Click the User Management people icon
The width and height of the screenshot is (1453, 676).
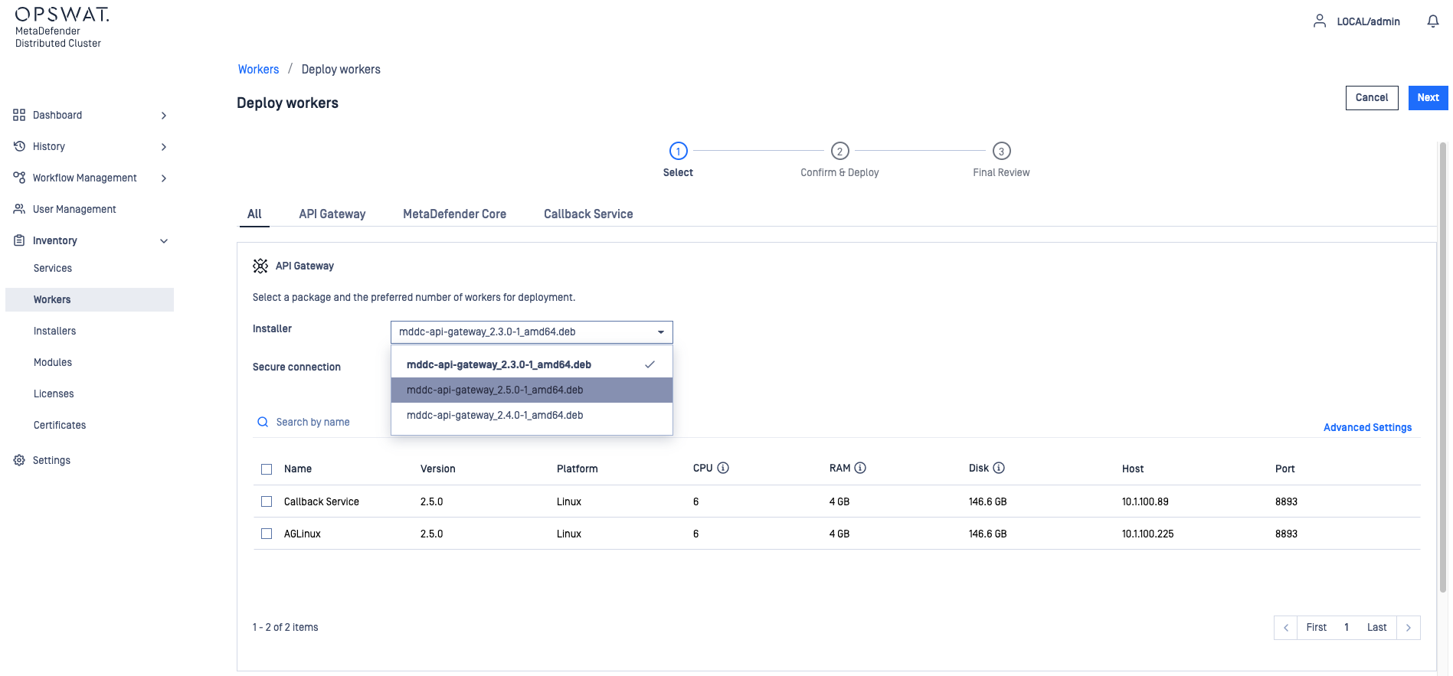[x=19, y=209]
